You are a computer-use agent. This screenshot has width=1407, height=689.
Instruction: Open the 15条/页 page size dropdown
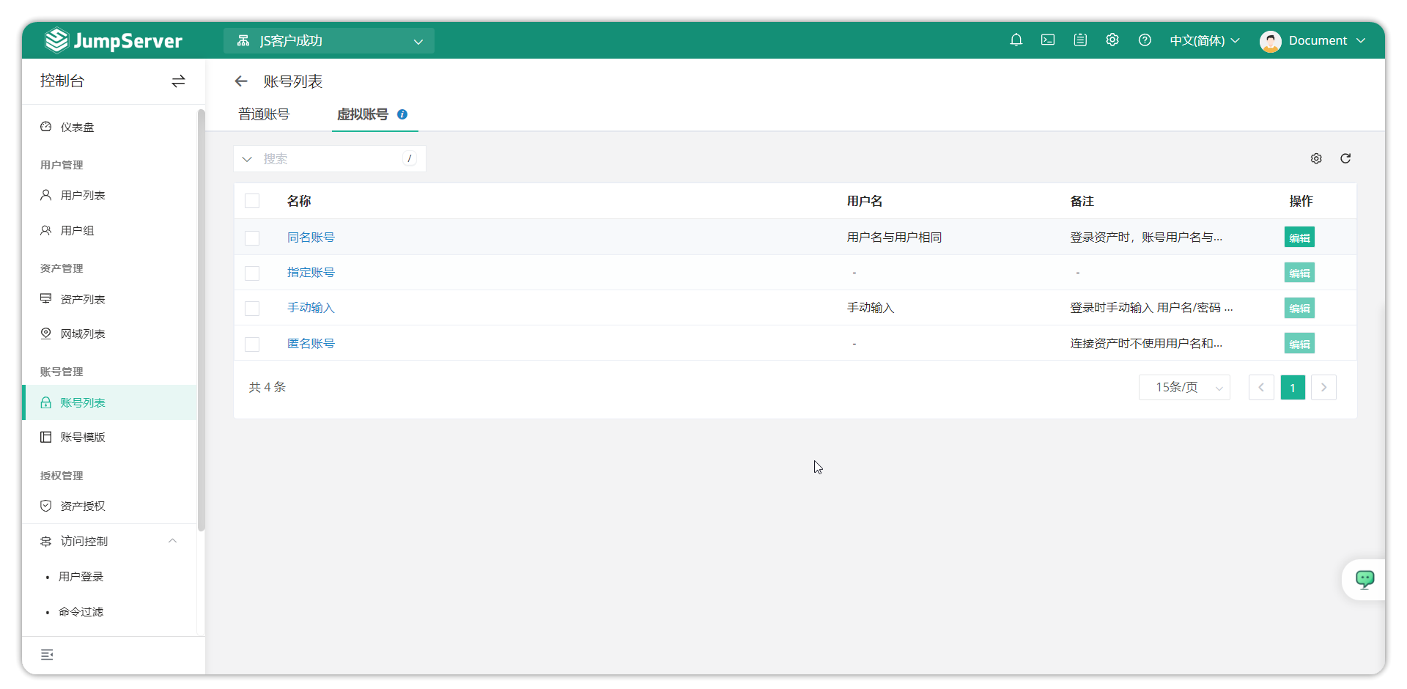1184,388
